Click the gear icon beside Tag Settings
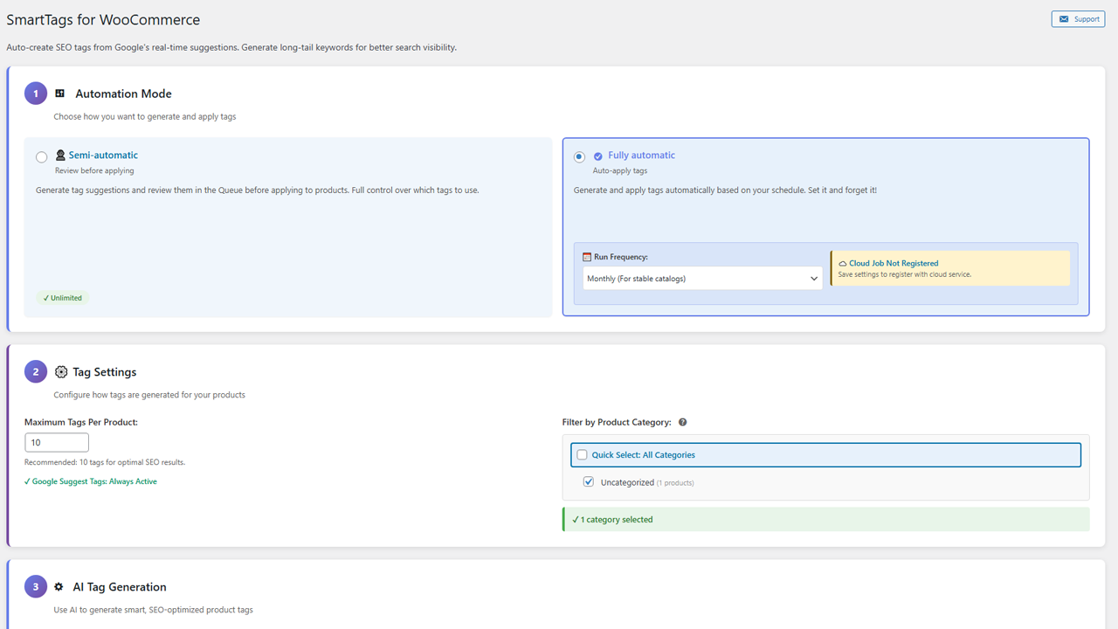This screenshot has width=1118, height=629. pyautogui.click(x=60, y=371)
